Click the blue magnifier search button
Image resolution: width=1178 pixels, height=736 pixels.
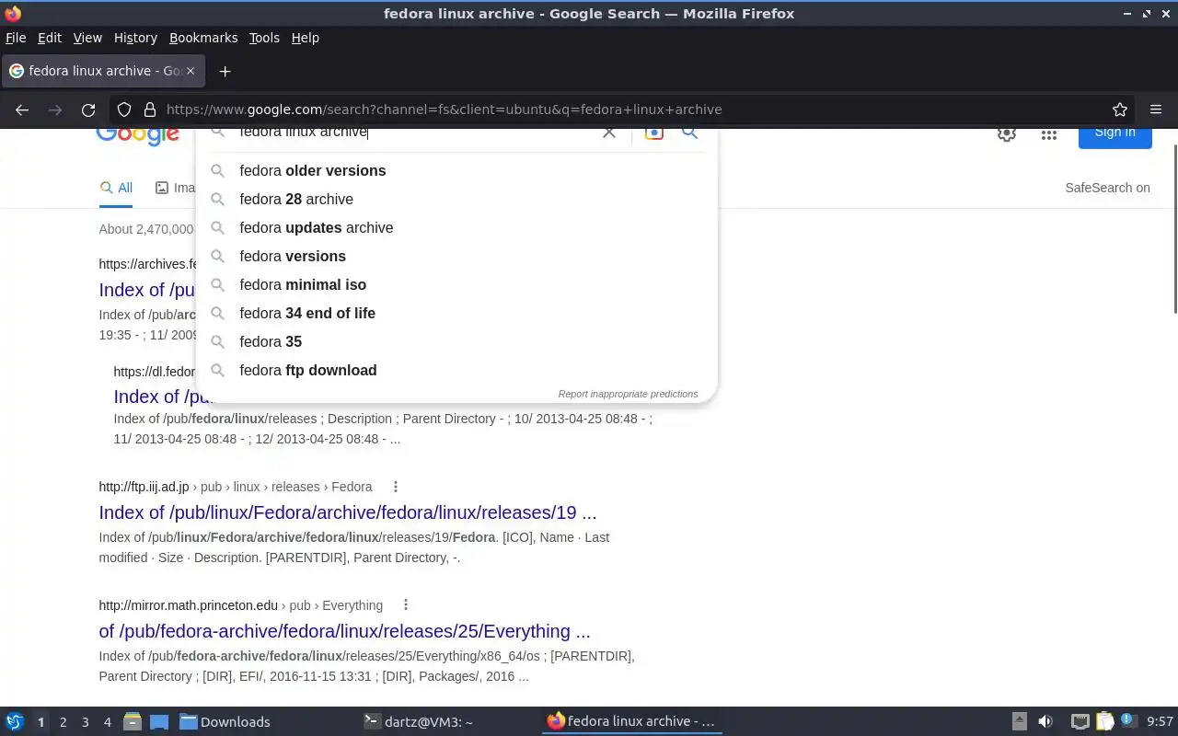[689, 132]
